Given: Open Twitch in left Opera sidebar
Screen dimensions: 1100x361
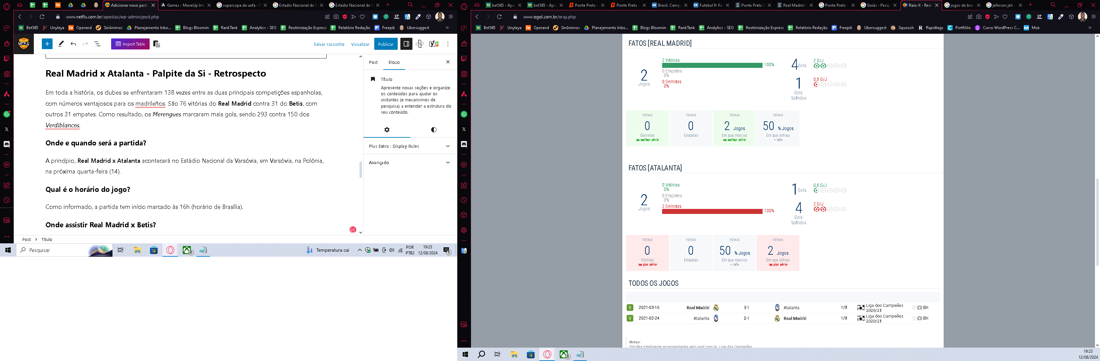Looking at the screenshot, I should click(6, 58).
